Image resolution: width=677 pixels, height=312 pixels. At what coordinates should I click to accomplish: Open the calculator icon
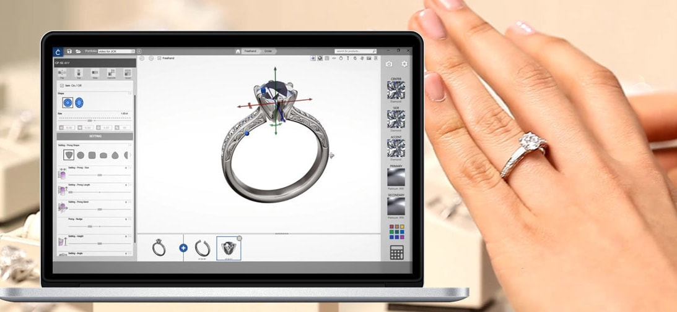396,252
